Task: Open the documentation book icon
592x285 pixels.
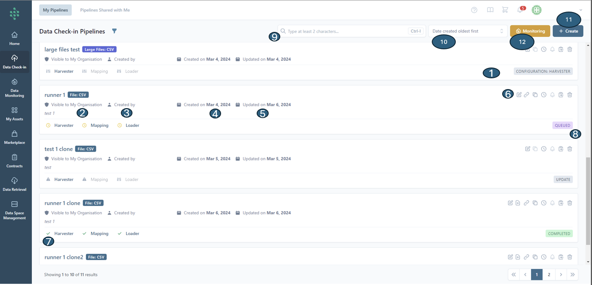Action: pyautogui.click(x=490, y=10)
